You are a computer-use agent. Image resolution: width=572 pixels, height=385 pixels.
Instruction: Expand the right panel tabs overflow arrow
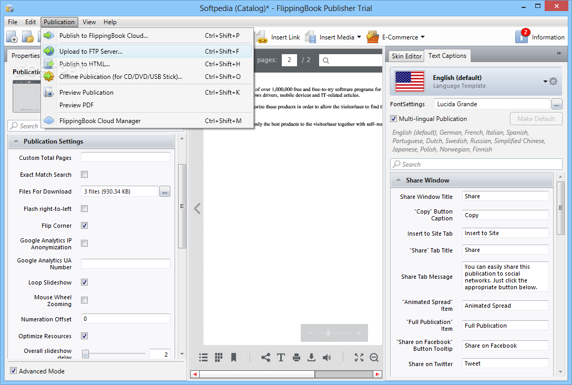pyautogui.click(x=559, y=53)
